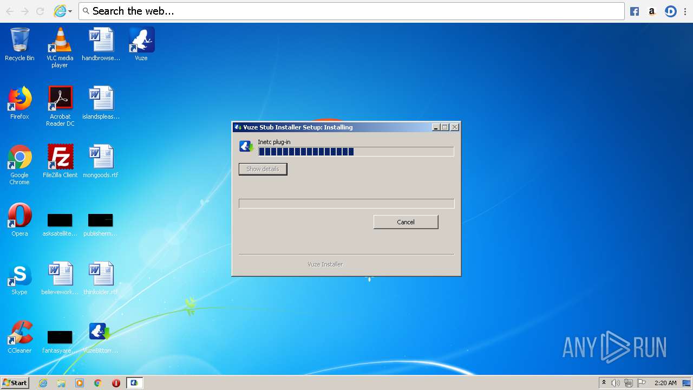The width and height of the screenshot is (693, 390).
Task: Open FileZilla Client shortcut
Action: 60,161
